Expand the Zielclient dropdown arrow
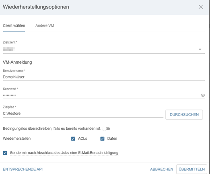 point(200,49)
